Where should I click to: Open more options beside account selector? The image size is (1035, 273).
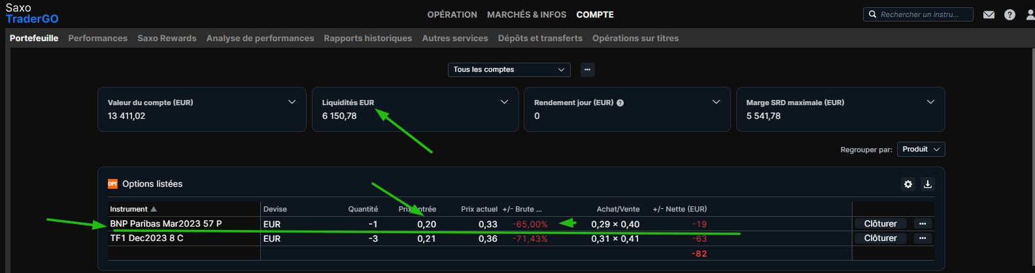(588, 69)
